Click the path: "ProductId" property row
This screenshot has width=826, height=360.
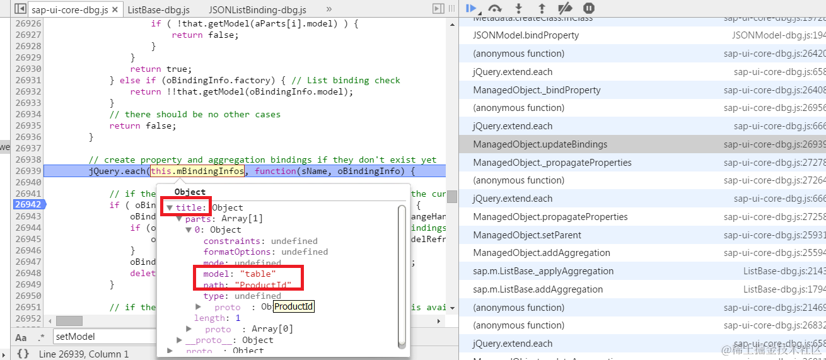coord(247,285)
